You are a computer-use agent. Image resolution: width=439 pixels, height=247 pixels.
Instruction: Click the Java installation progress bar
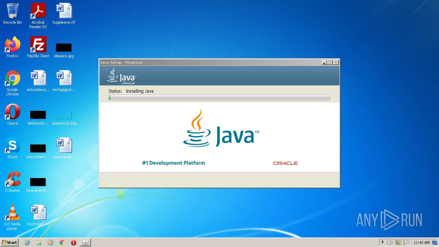219,98
